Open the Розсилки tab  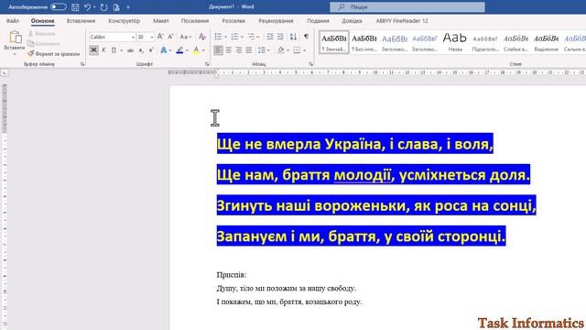(233, 21)
